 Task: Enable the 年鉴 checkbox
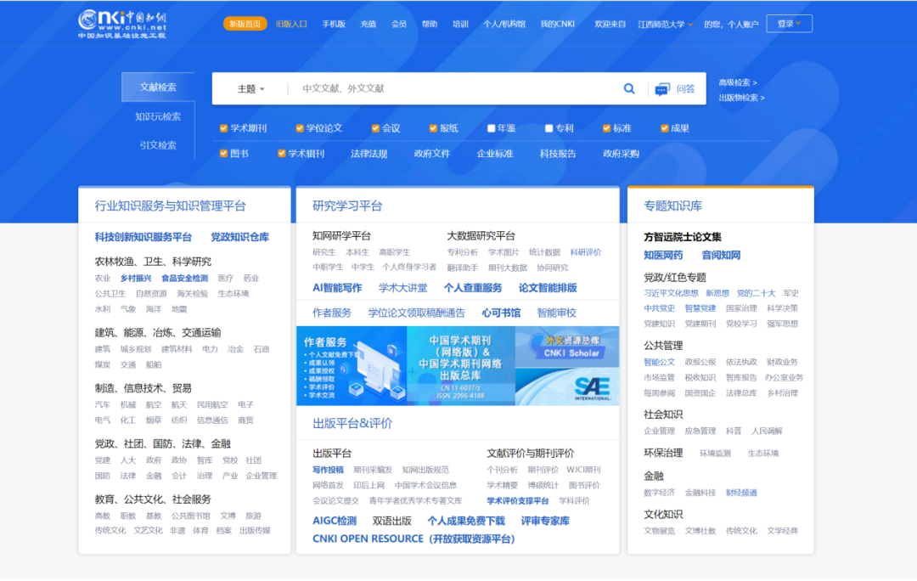492,128
